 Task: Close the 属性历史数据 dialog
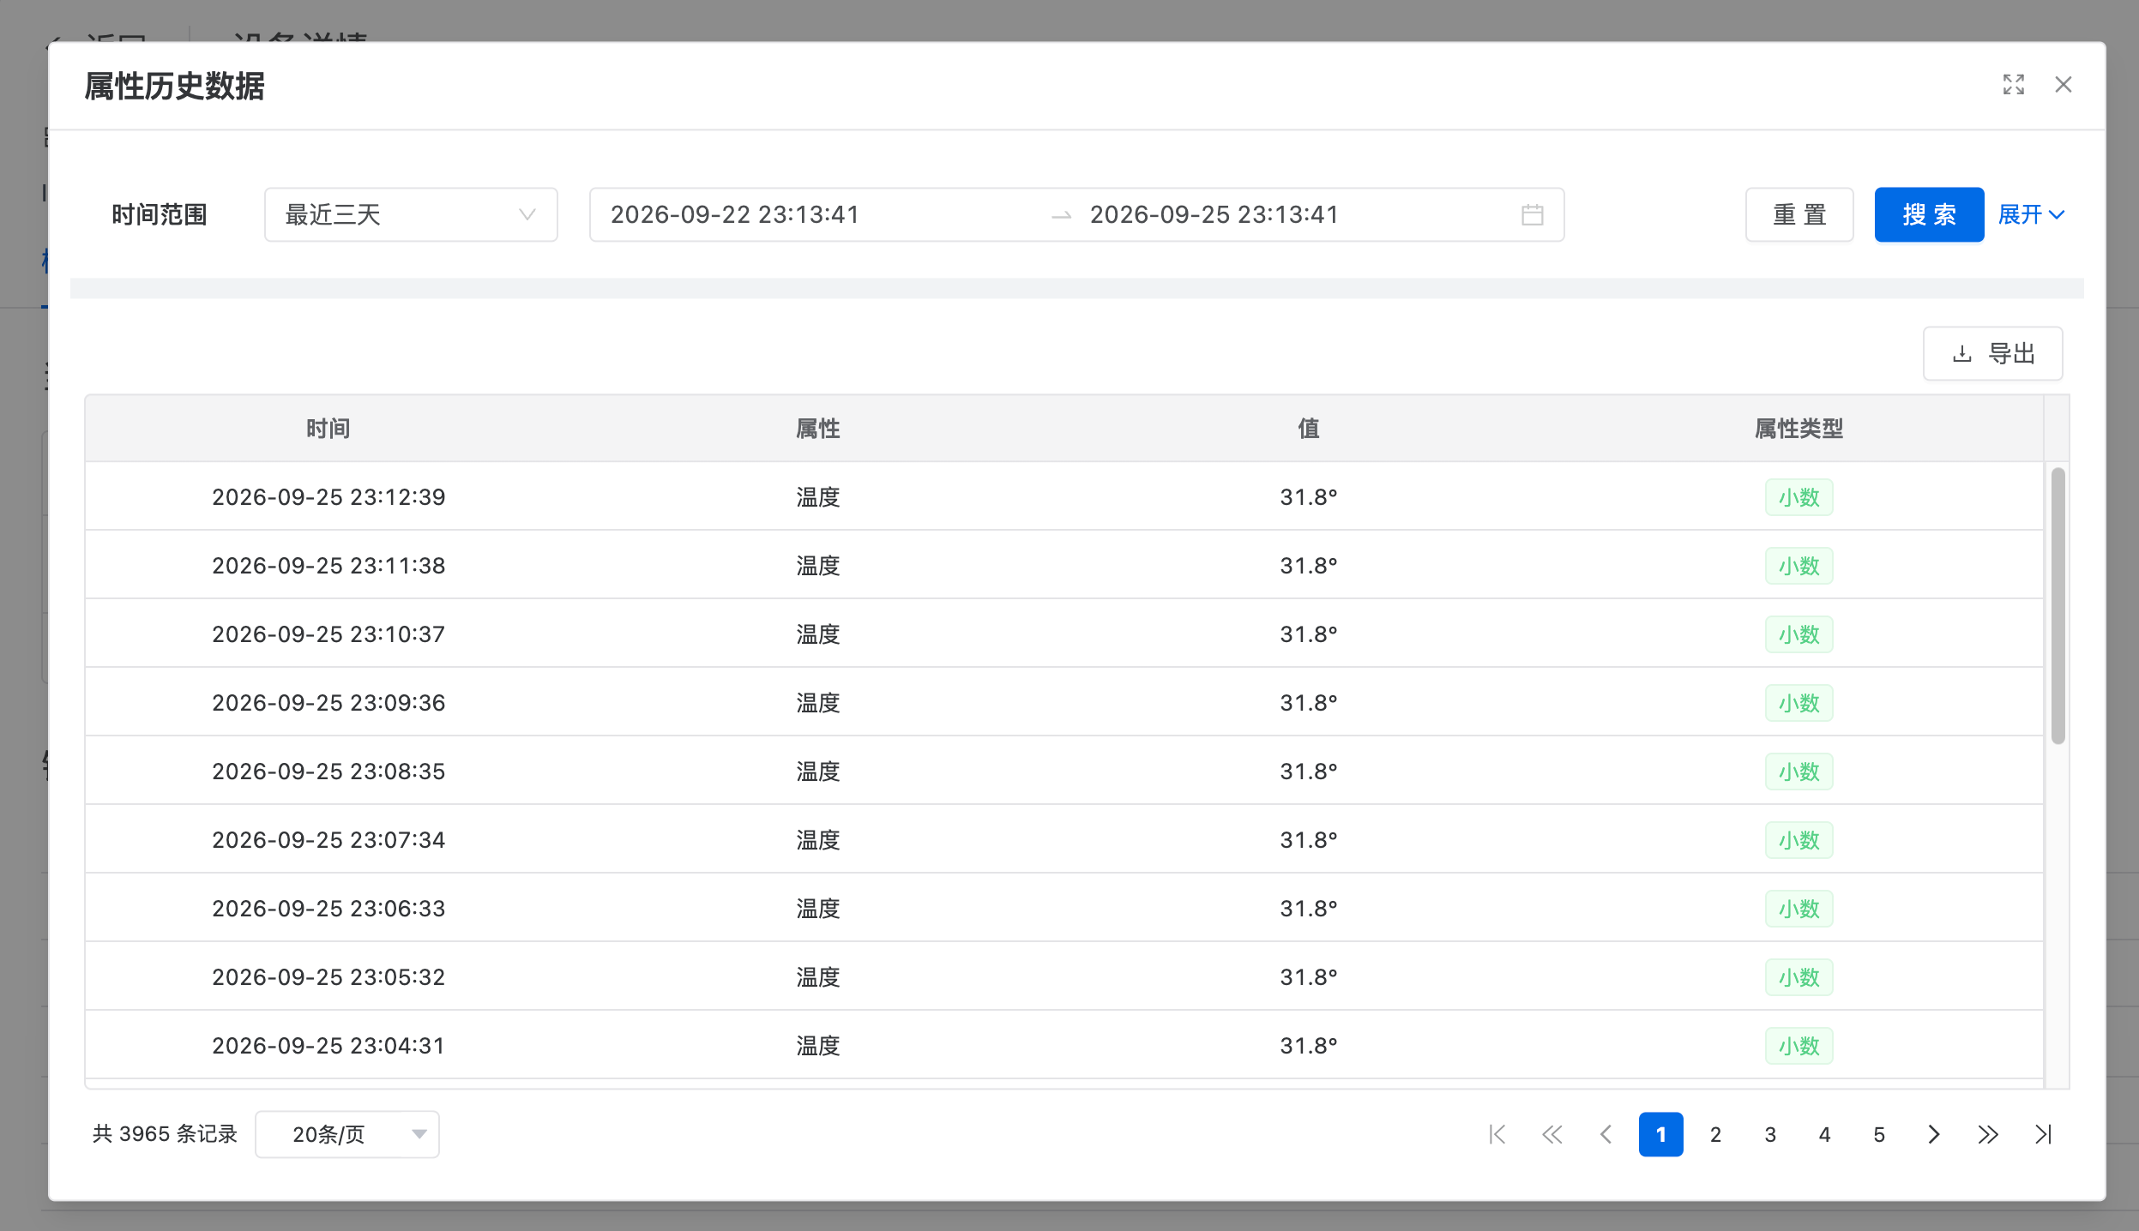click(2063, 84)
